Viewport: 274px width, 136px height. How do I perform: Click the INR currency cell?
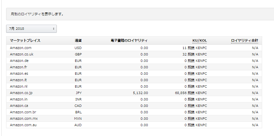(78, 99)
